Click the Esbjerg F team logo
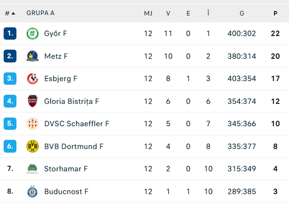This screenshot has width=289, height=205. [32, 79]
